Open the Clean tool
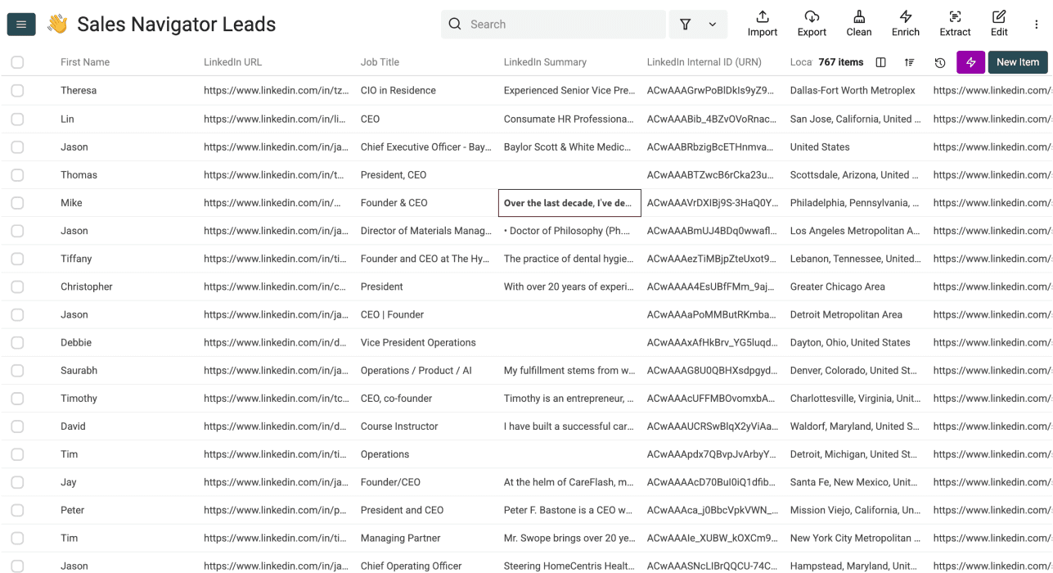Viewport: 1053px width, 573px height. click(x=858, y=23)
